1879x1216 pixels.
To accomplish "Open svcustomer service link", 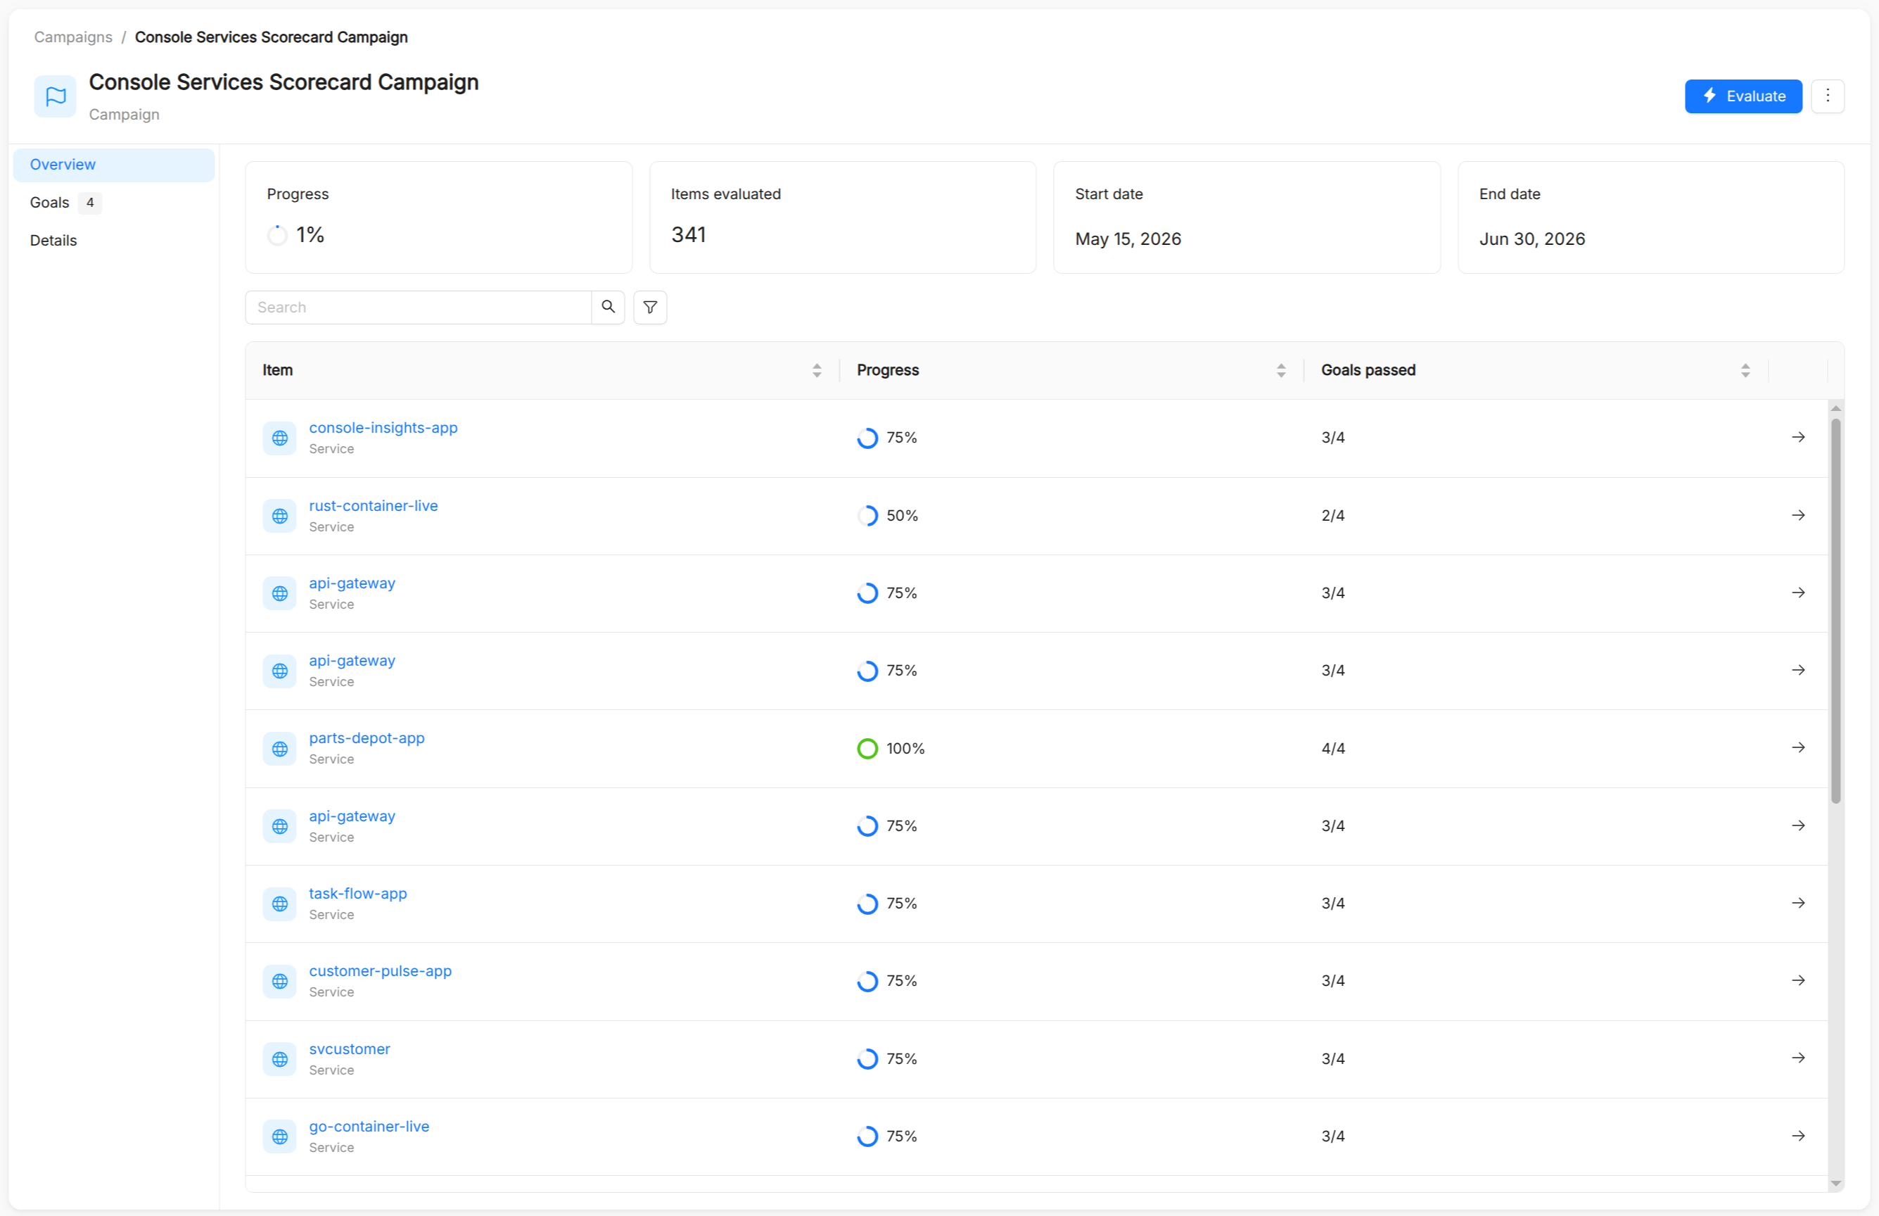I will pos(350,1049).
